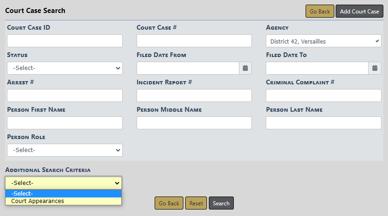Click the Add Court Case button

359,12
